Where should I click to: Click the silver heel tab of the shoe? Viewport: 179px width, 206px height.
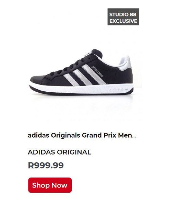coord(126,64)
